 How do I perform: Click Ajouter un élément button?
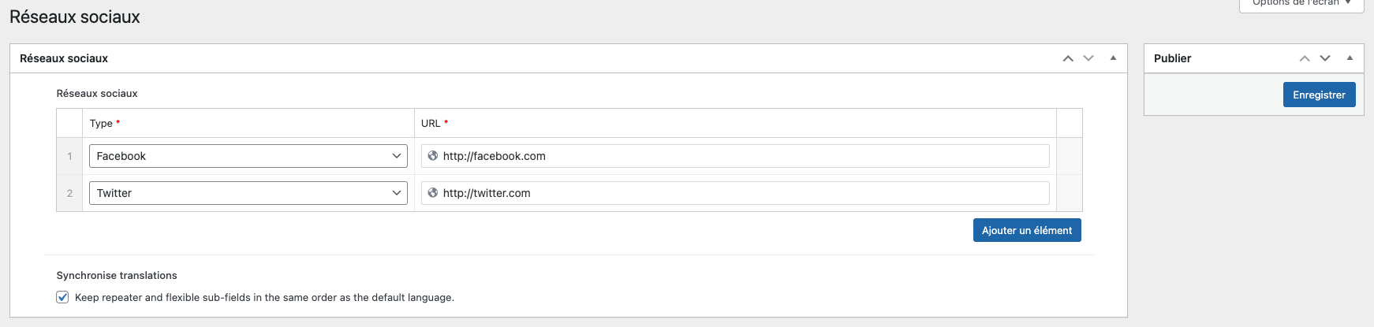pos(1026,230)
